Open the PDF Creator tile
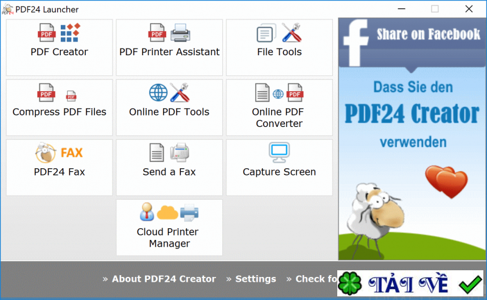This screenshot has width=487, height=300. click(x=59, y=47)
